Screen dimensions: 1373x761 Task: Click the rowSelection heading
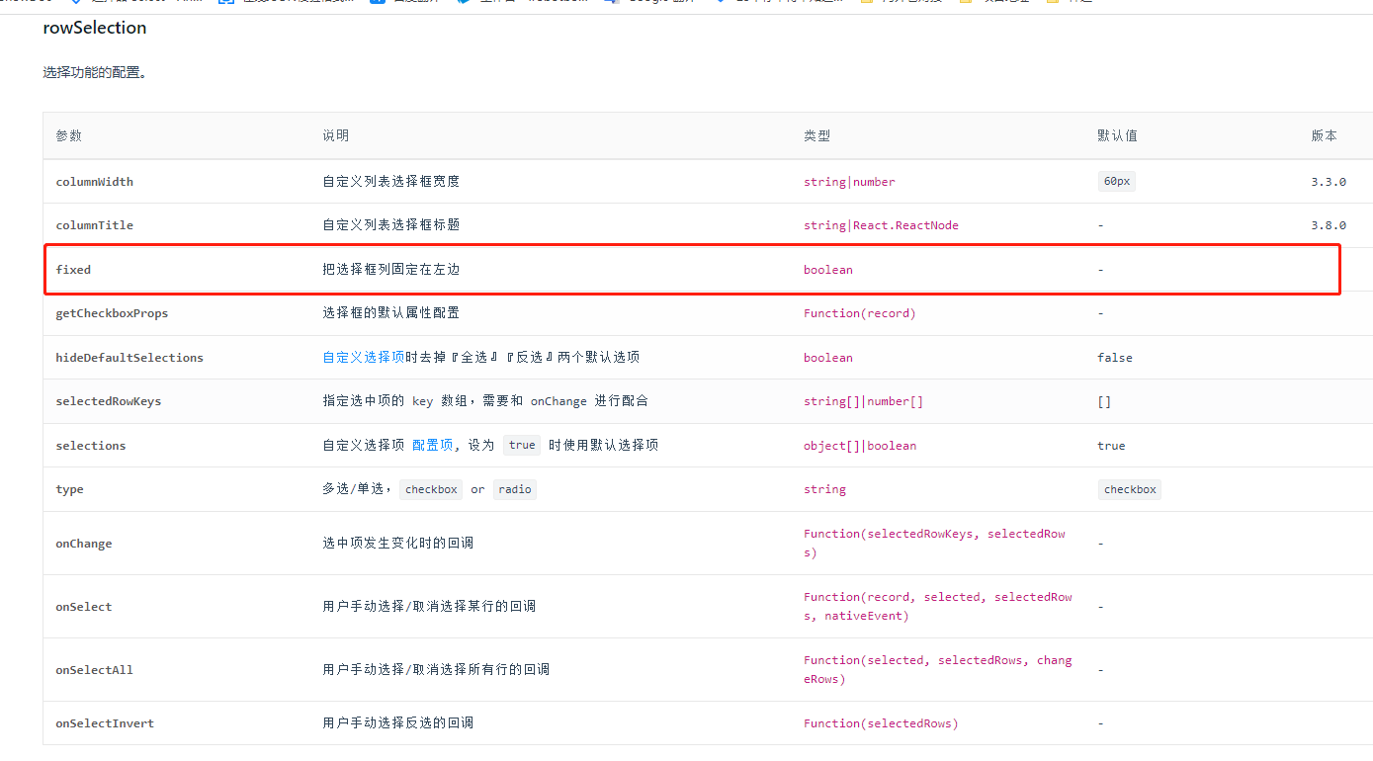point(94,28)
